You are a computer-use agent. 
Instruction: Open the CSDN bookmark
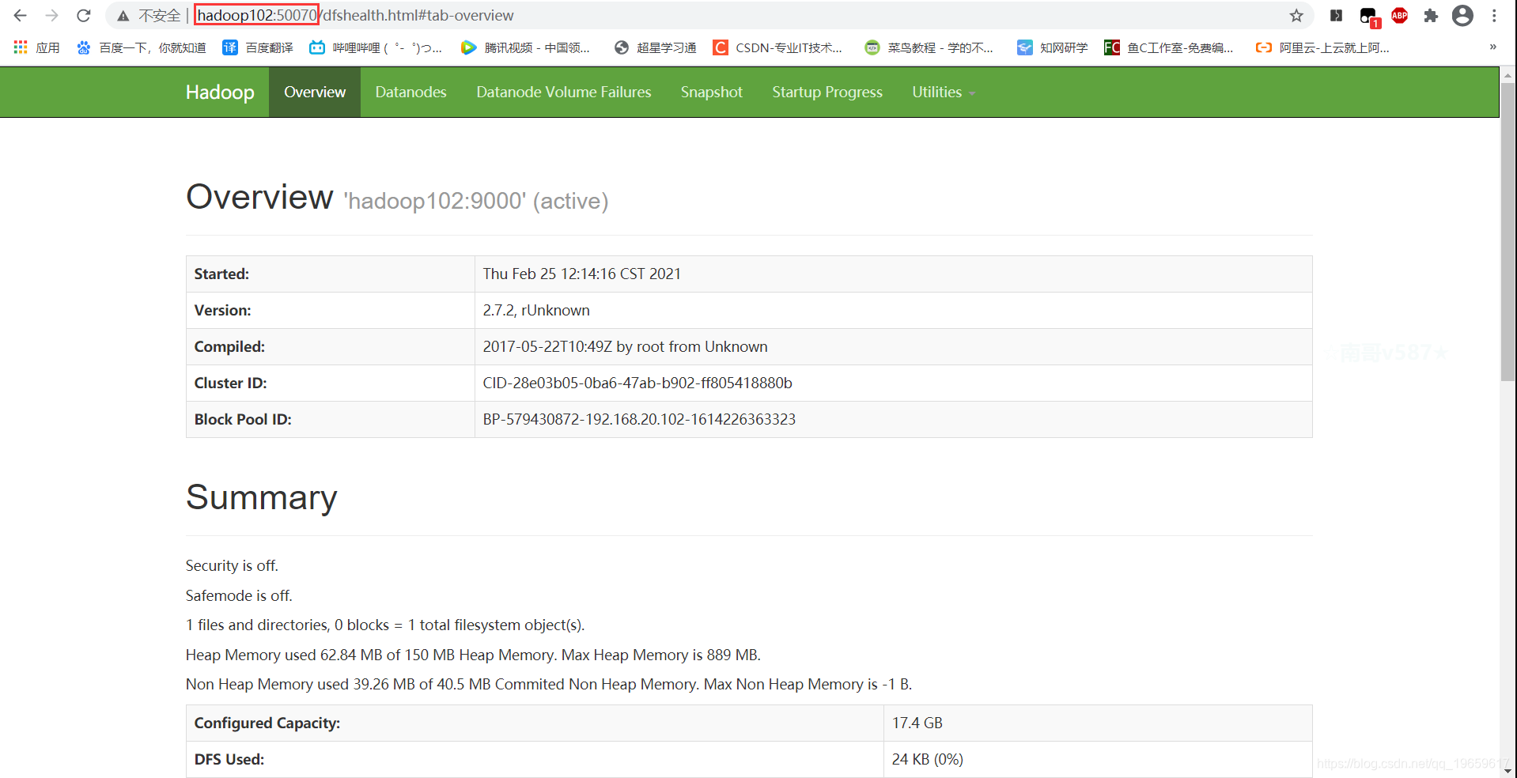tap(777, 47)
